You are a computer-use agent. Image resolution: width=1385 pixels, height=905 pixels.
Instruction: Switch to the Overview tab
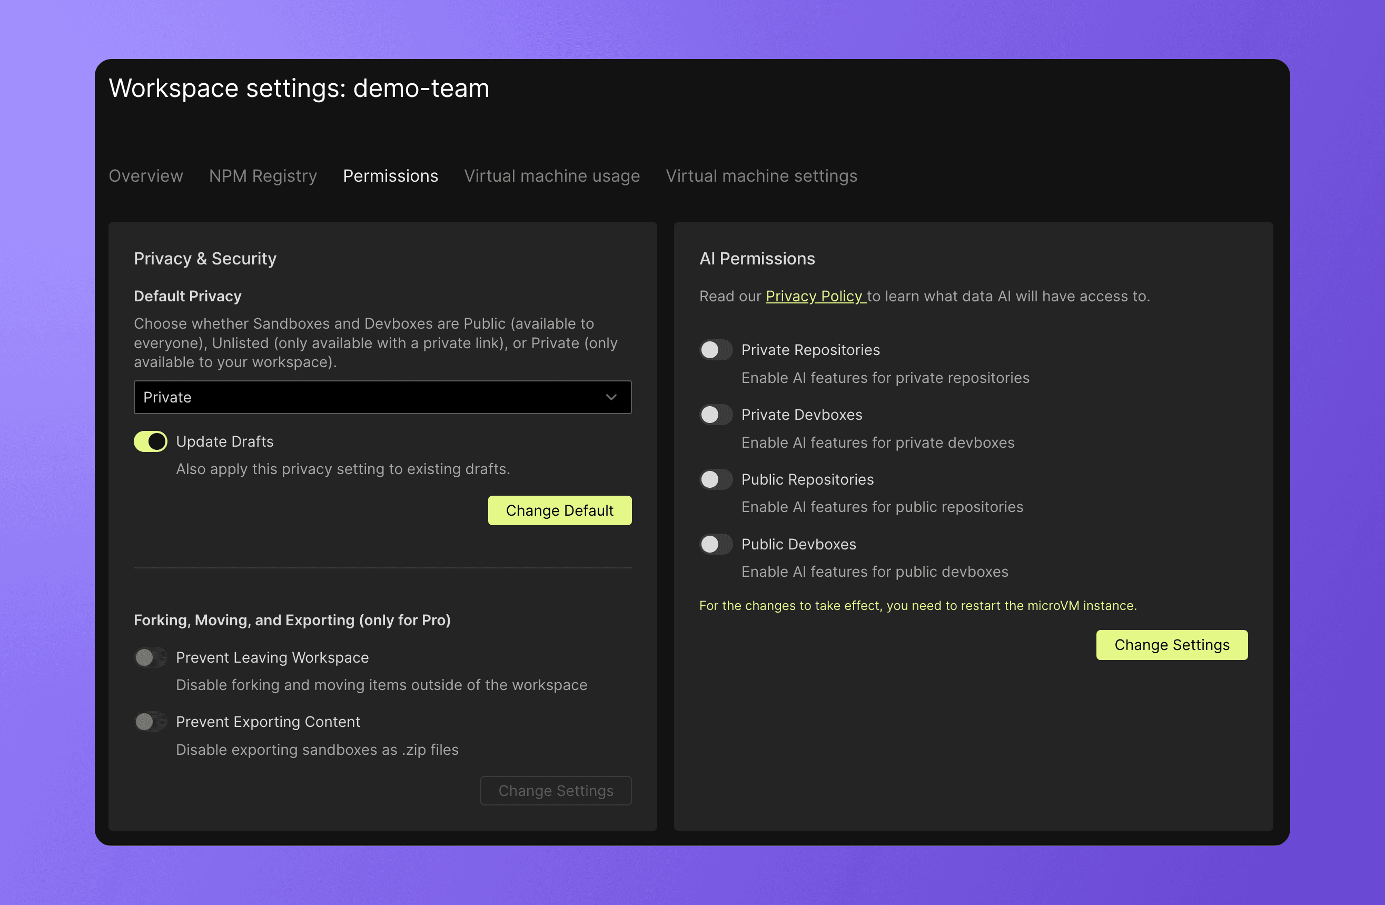tap(145, 176)
